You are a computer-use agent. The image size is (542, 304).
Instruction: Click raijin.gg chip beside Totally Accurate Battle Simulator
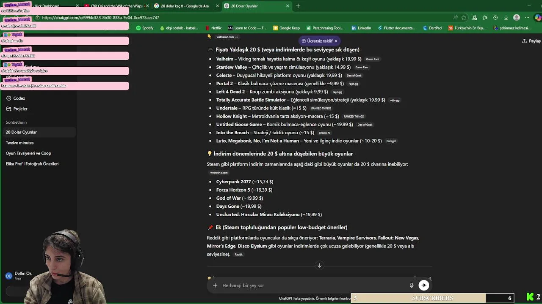[x=395, y=100]
